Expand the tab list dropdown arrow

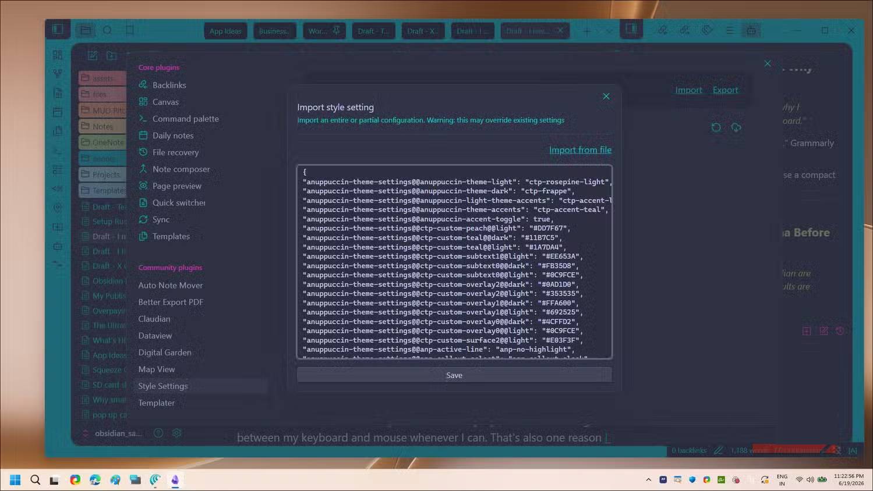609,31
